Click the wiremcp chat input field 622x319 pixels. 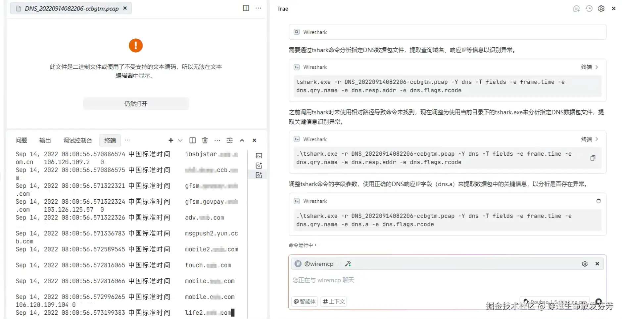(364, 280)
